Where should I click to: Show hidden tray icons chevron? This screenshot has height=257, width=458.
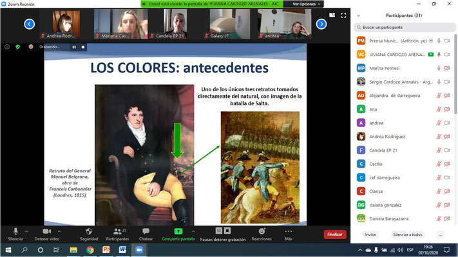(360, 250)
